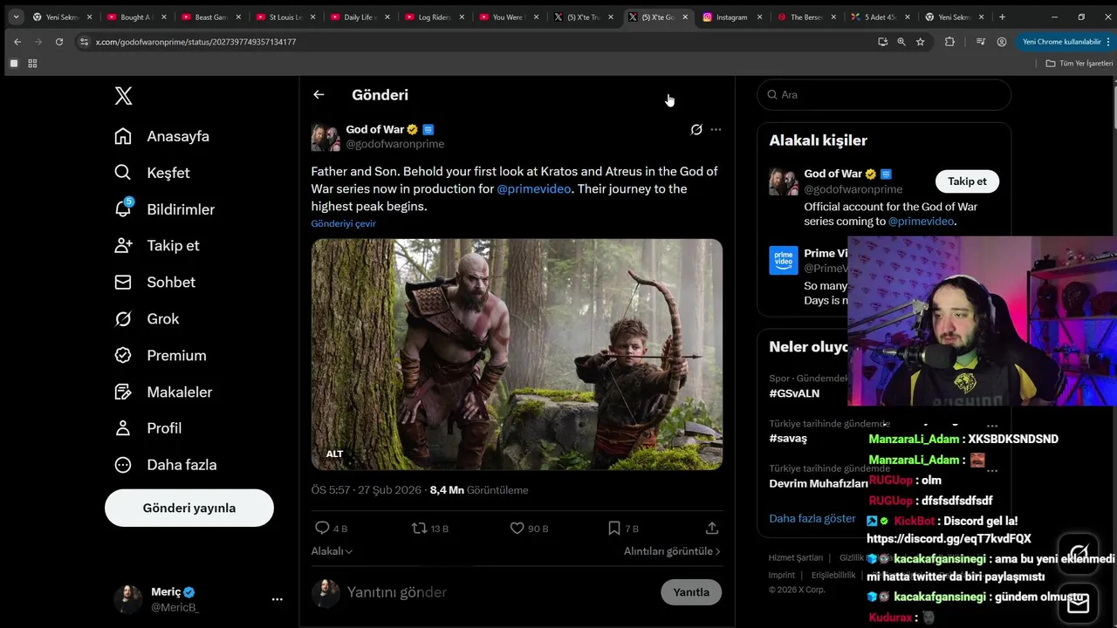Switch to Daily Life tab
This screenshot has width=1117, height=628.
coord(359,17)
